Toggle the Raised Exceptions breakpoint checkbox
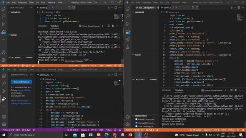Viewport: 246px width, 138px height. click(x=136, y=119)
